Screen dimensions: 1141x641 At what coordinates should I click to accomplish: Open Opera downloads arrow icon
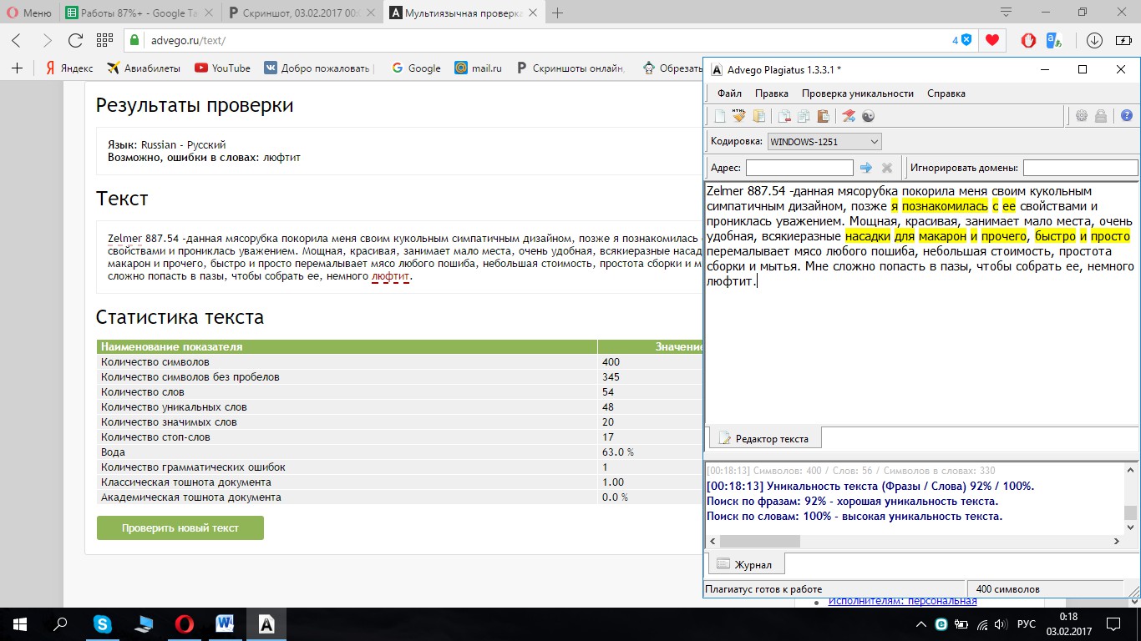pos(1094,40)
